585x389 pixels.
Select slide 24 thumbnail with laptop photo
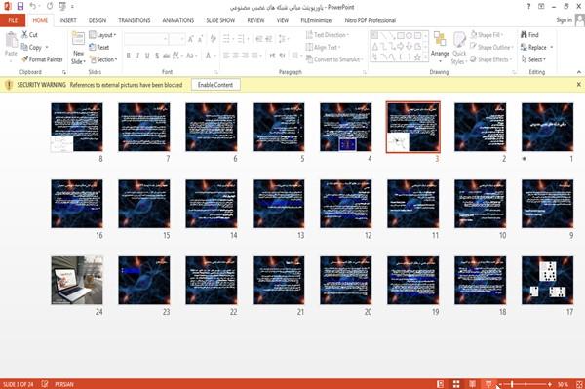(x=77, y=280)
